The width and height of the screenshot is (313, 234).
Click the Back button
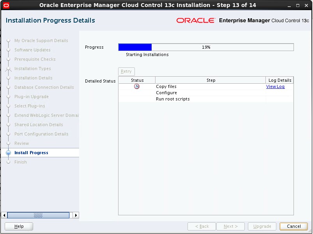tap(202, 226)
